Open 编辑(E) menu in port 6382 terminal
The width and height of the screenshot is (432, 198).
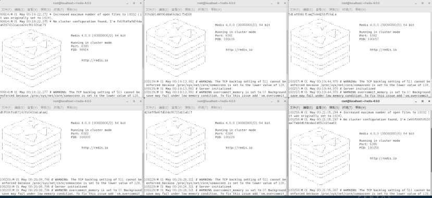(308, 9)
